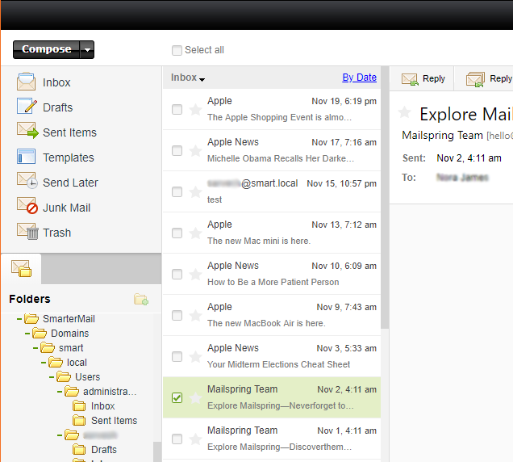Open the Inbox envelope icon in sidebar

point(26,82)
